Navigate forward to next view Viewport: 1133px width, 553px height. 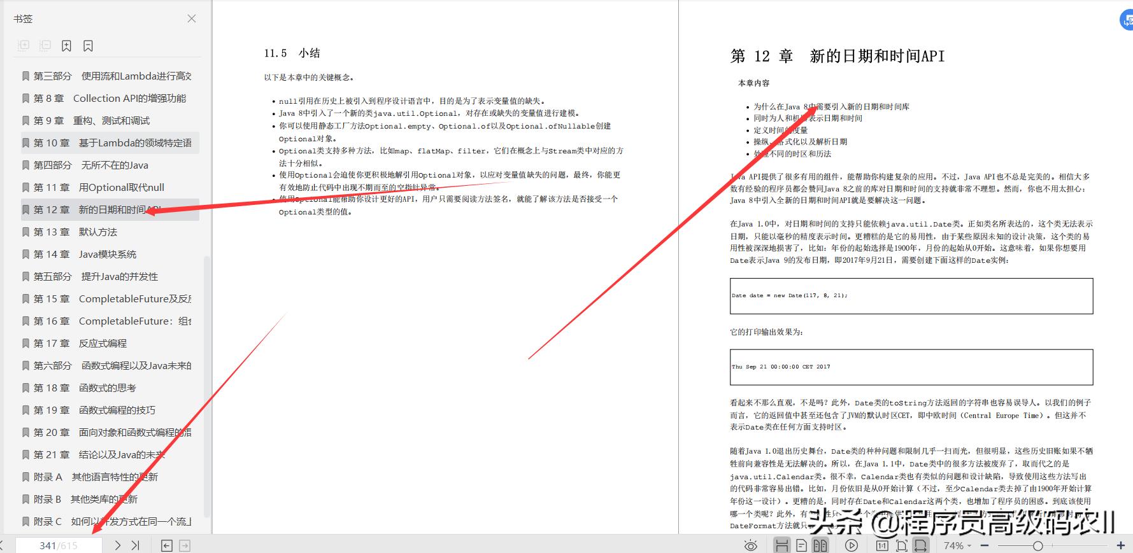(185, 545)
